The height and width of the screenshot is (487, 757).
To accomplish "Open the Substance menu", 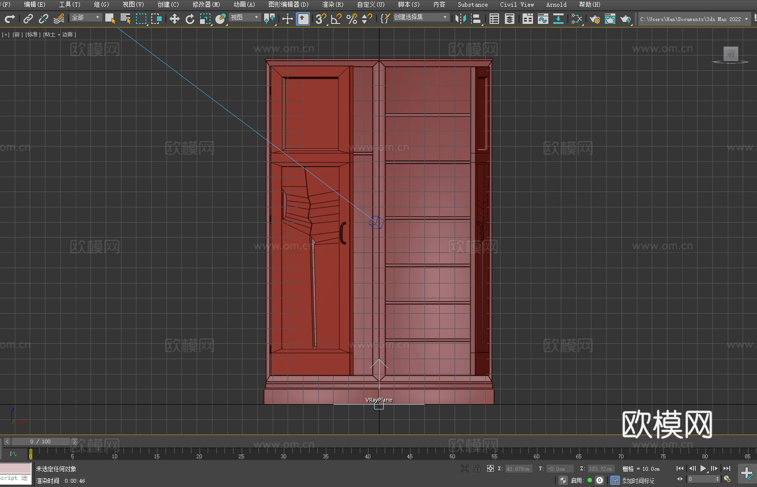I will pos(473,4).
